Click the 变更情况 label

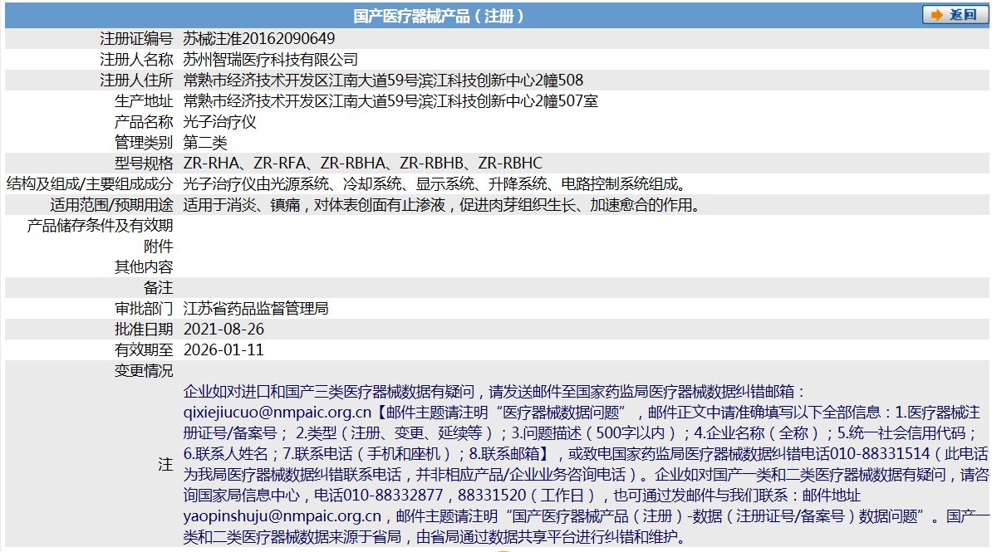[144, 370]
